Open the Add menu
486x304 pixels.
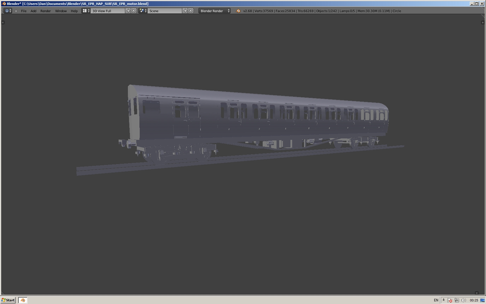[x=33, y=11]
